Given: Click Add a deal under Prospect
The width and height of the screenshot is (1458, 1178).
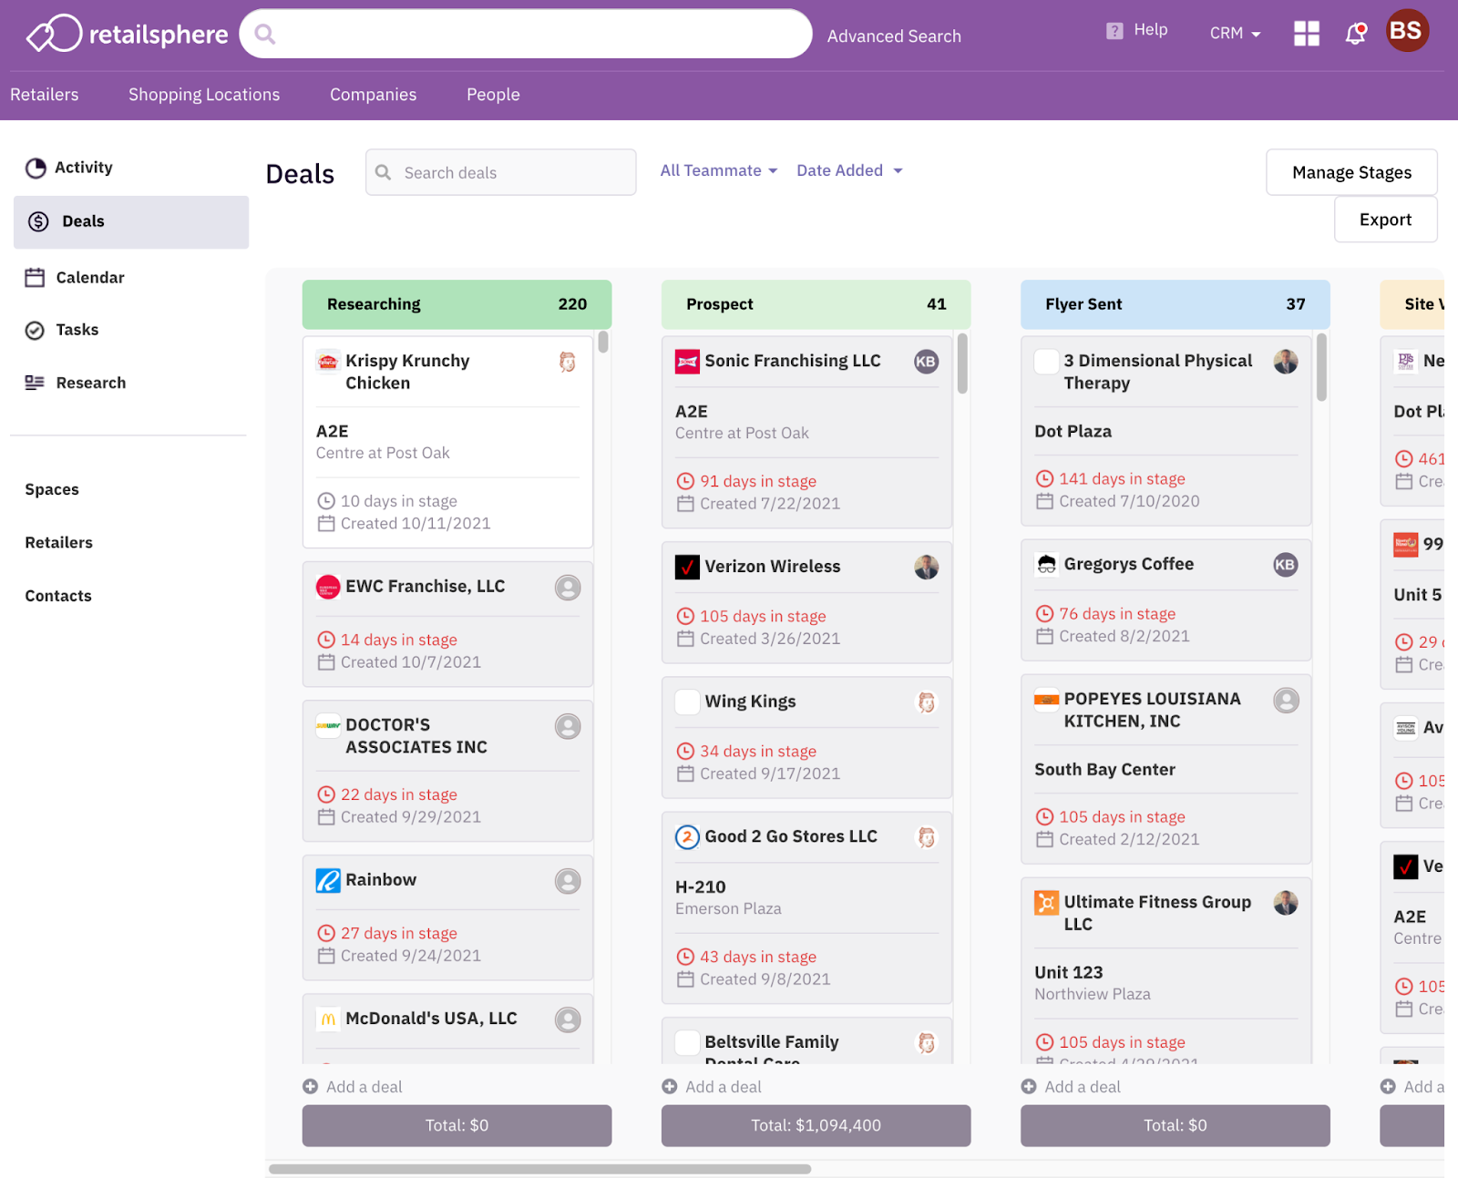Looking at the screenshot, I should pos(712,1087).
